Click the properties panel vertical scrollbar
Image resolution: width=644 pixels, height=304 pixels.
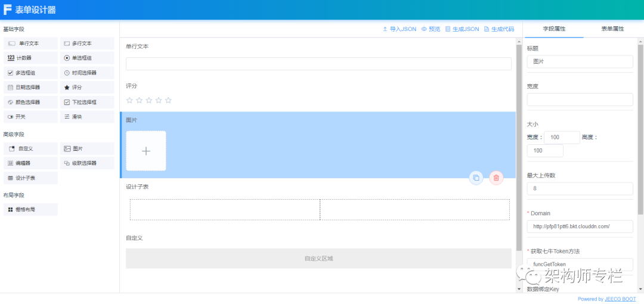(640, 129)
